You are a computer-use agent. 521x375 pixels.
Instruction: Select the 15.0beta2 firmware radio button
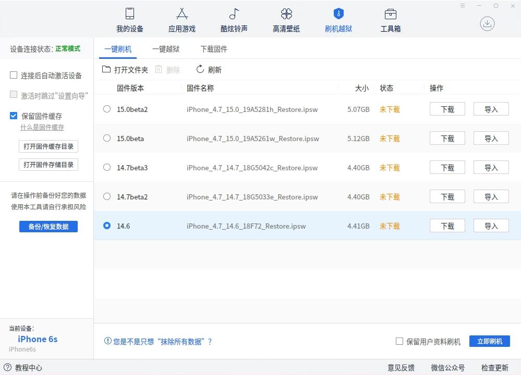pyautogui.click(x=106, y=109)
